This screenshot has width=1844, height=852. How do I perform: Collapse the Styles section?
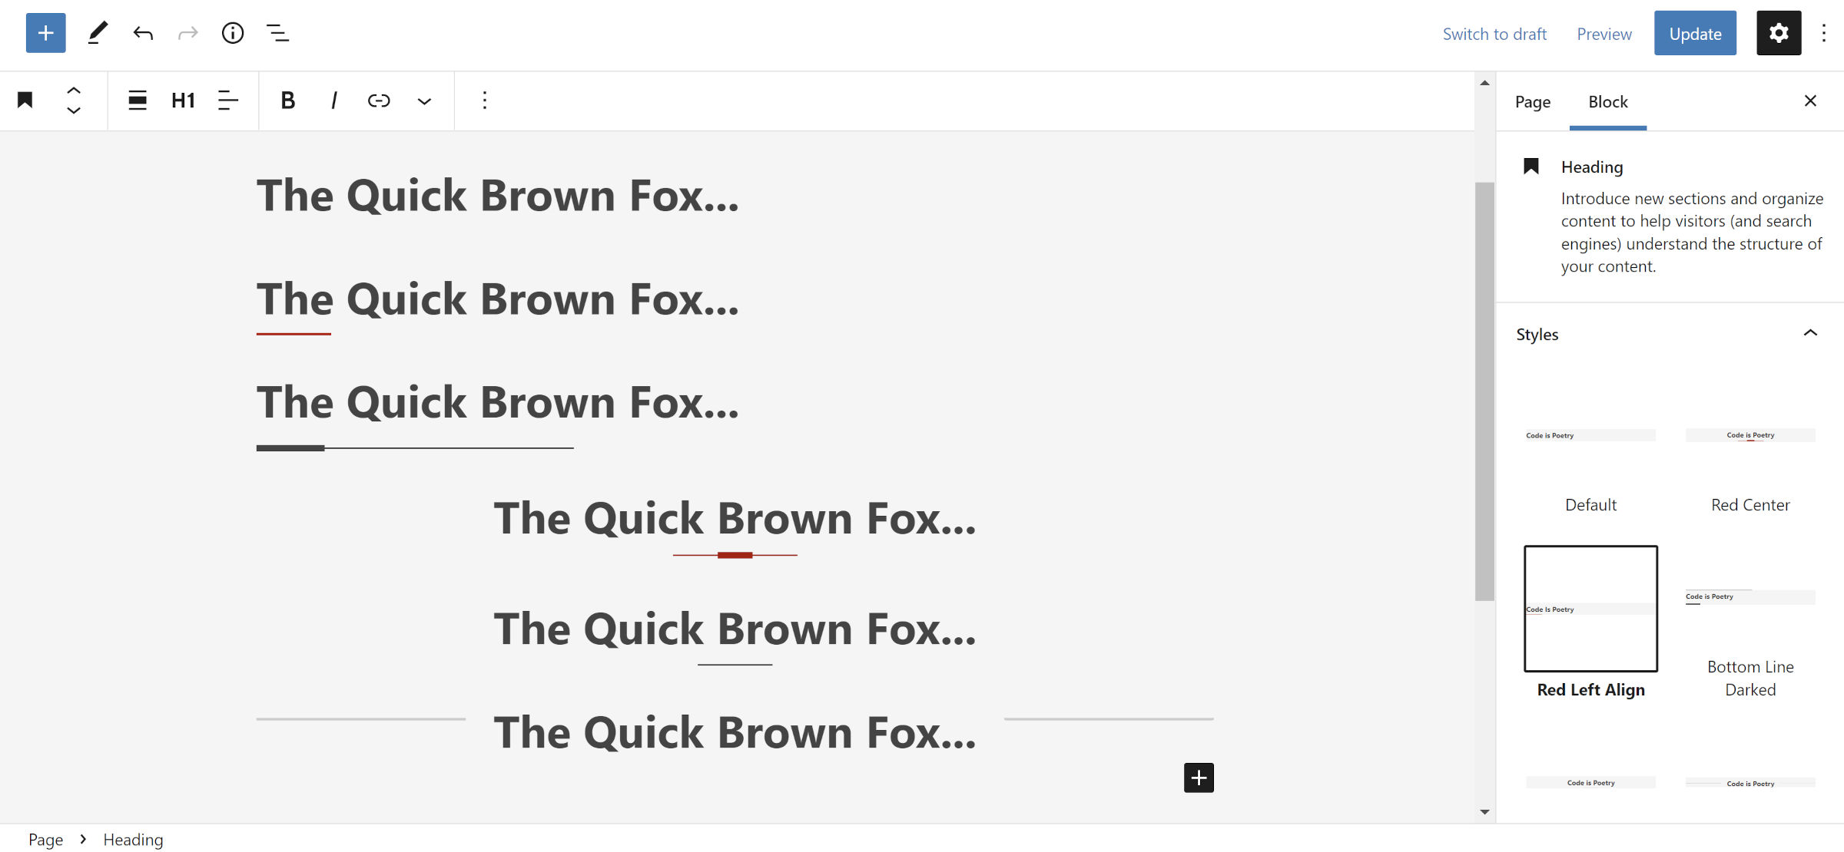[x=1812, y=333]
